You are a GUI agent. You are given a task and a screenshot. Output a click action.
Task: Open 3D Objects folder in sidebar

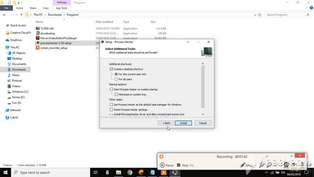pyautogui.click(x=19, y=53)
